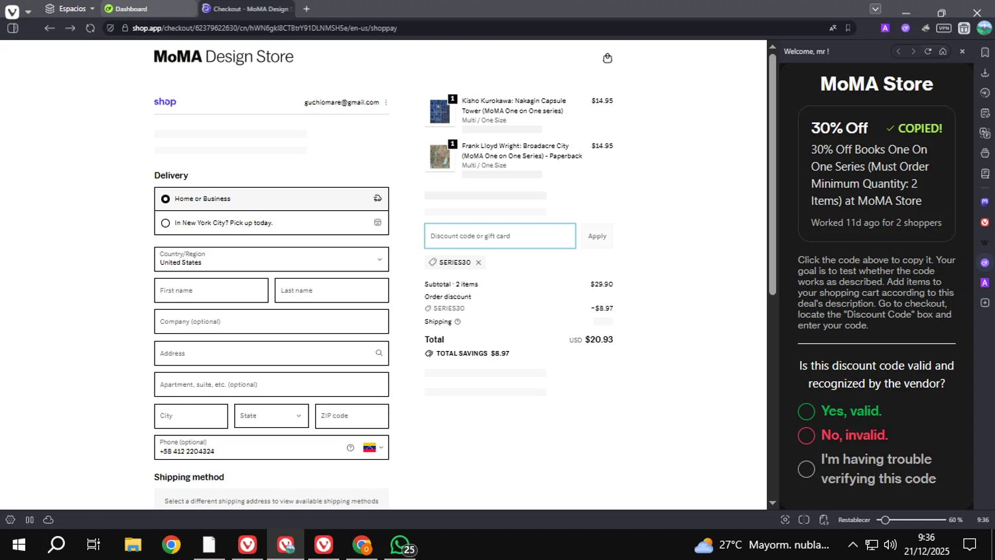Open the VPN extension button
Image resolution: width=995 pixels, height=560 pixels.
click(x=944, y=28)
